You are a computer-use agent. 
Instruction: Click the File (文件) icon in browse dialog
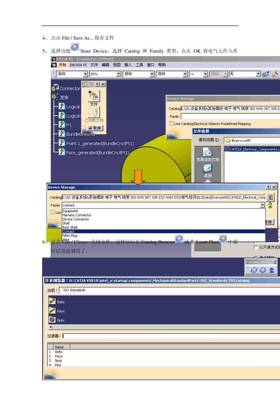pos(94,96)
